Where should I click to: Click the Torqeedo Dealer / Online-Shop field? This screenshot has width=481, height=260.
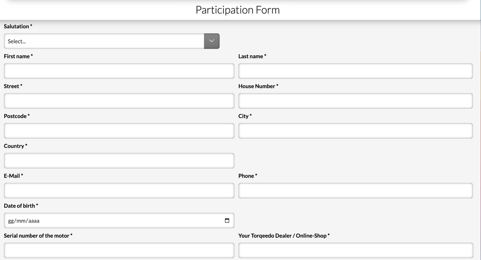tap(355, 251)
